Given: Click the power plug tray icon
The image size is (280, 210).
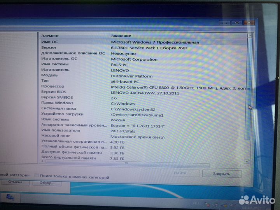Looking at the screenshot, I should tap(215, 205).
